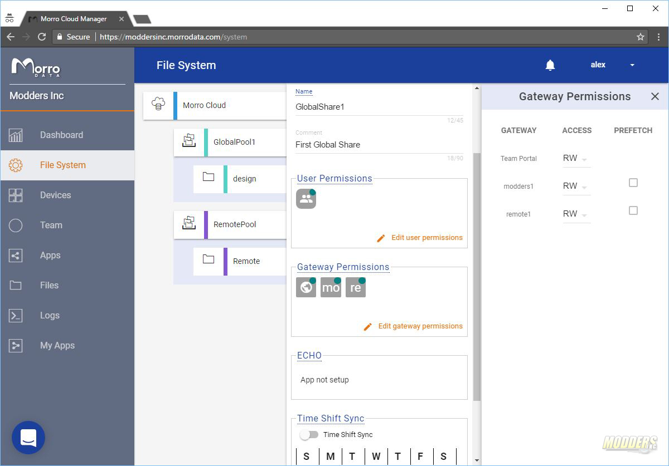Click the globe gateway permission icon
Screen dimensions: 669x466
point(306,287)
